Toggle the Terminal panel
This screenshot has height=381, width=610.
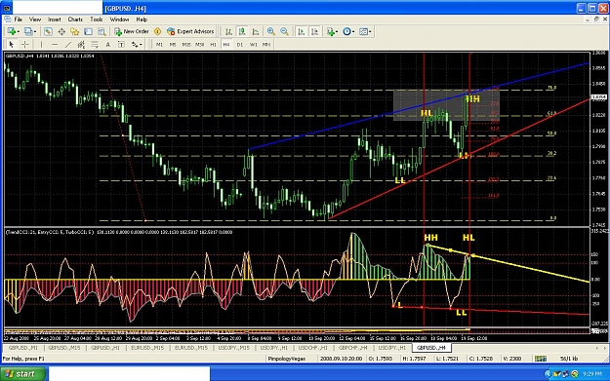point(88,31)
